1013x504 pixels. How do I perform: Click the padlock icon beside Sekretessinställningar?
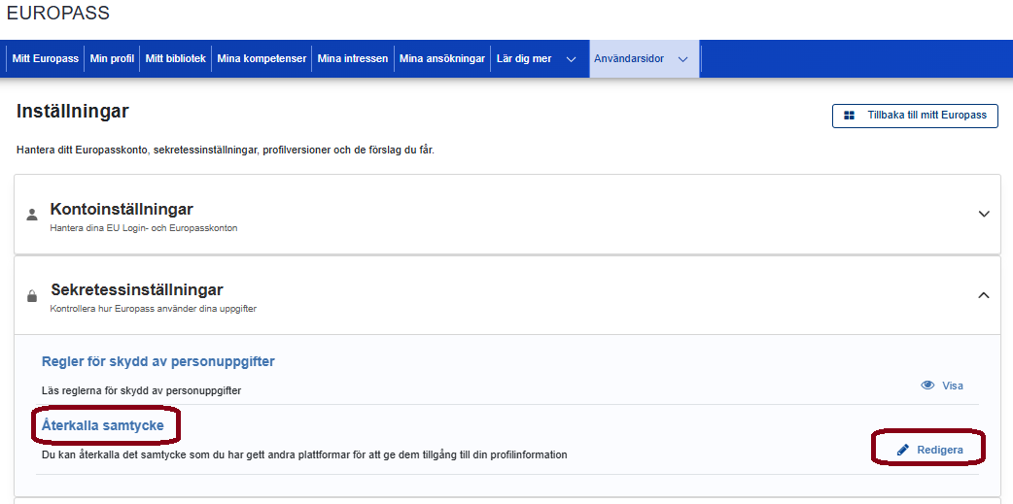click(32, 296)
